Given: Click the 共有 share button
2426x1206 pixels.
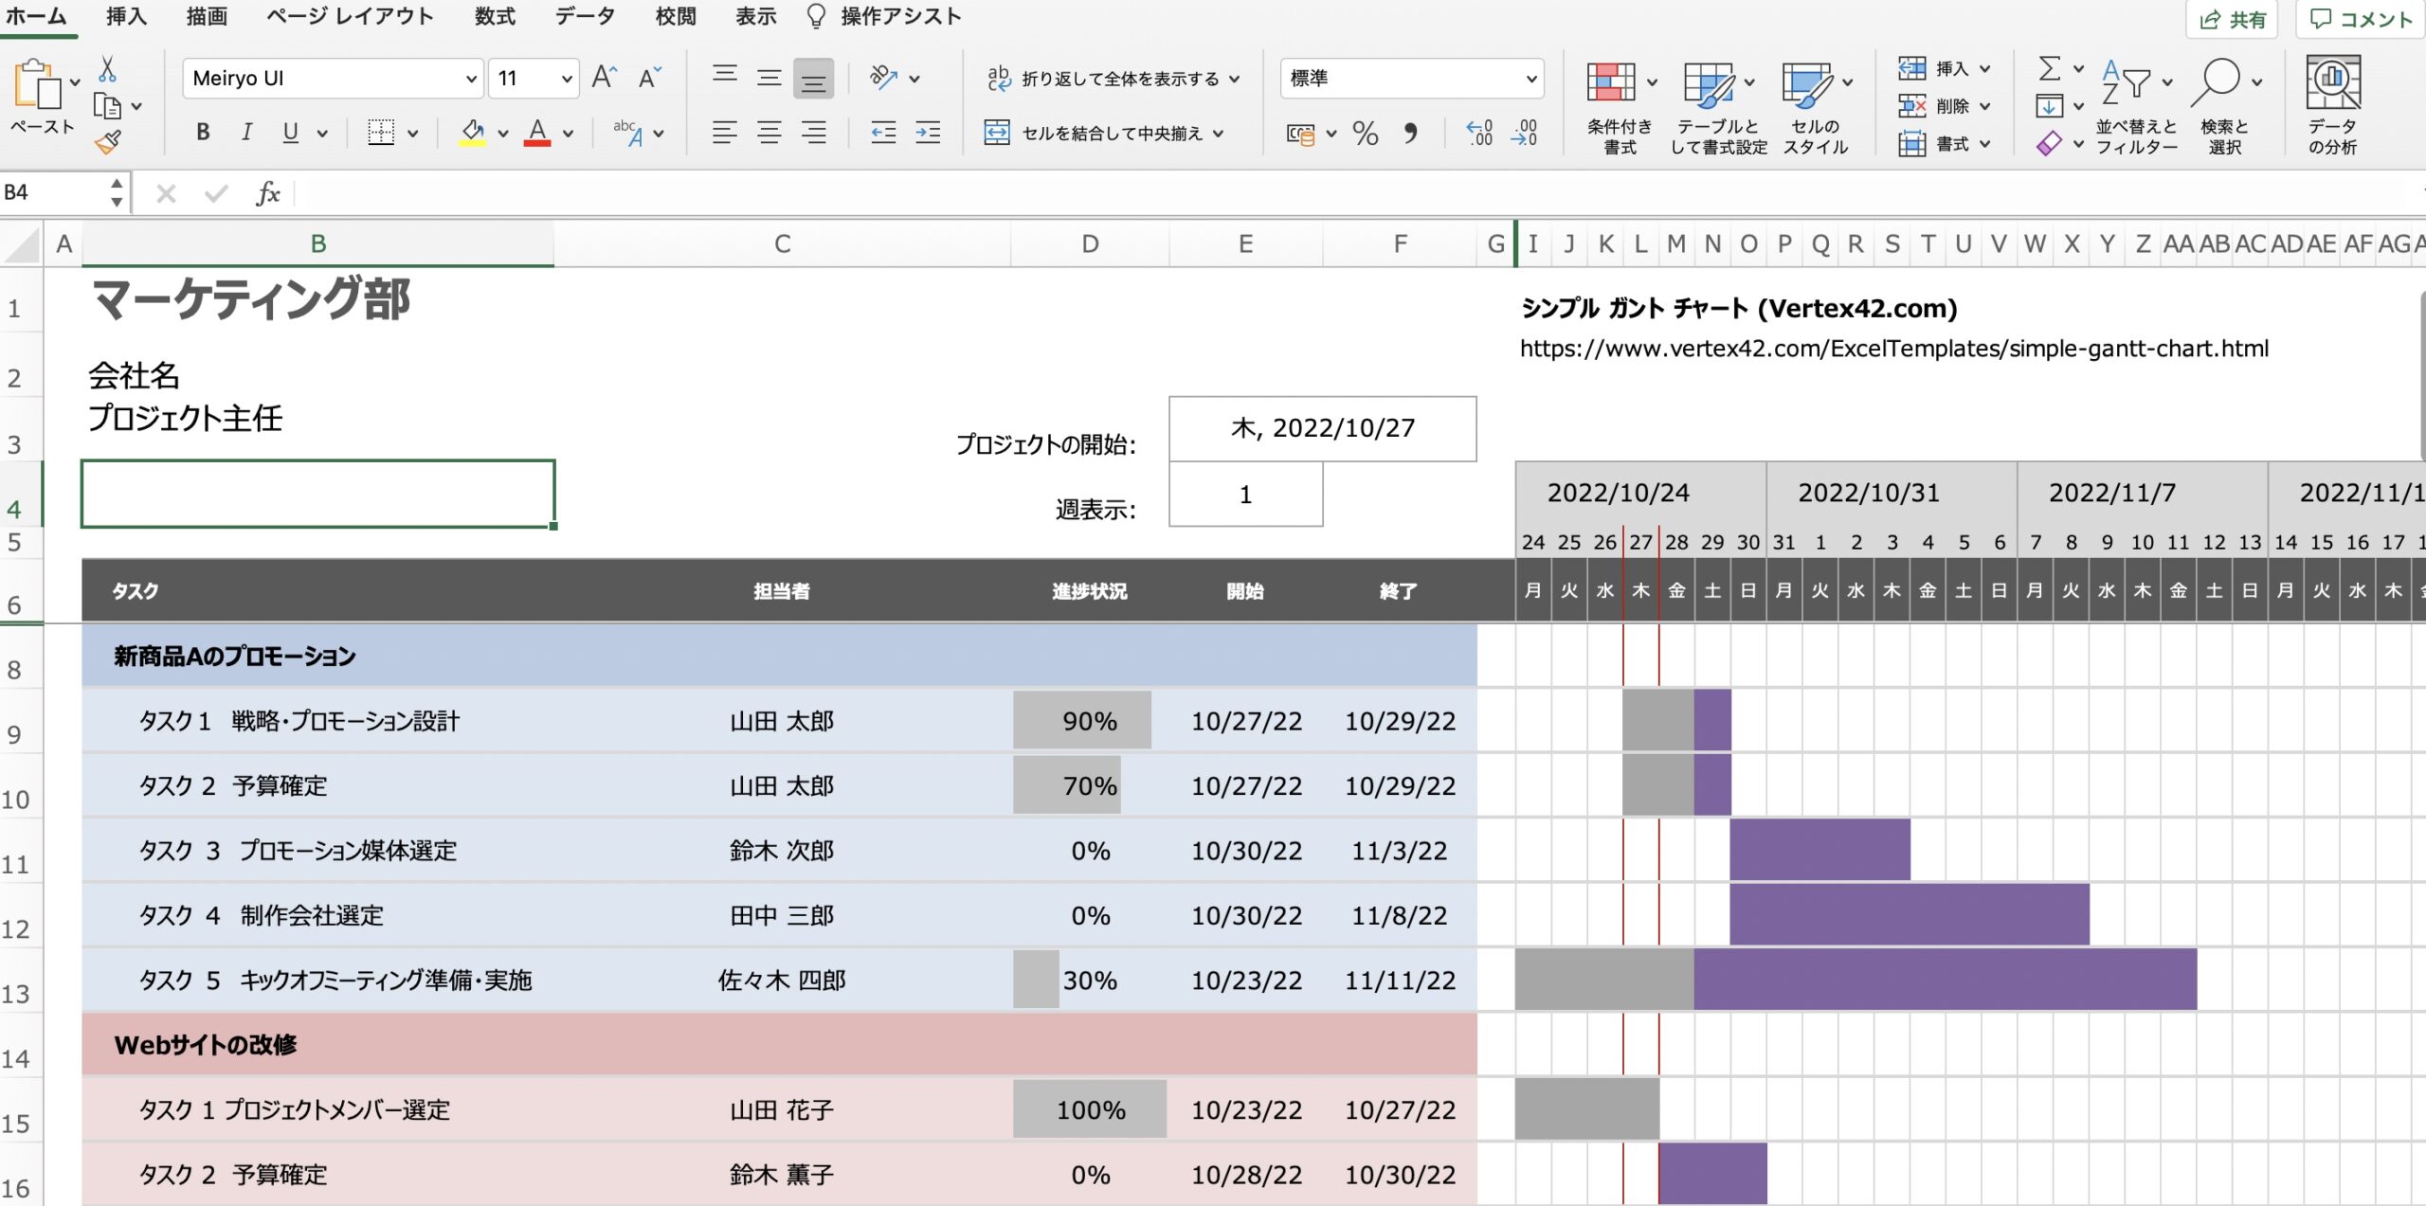Looking at the screenshot, I should pyautogui.click(x=2232, y=19).
